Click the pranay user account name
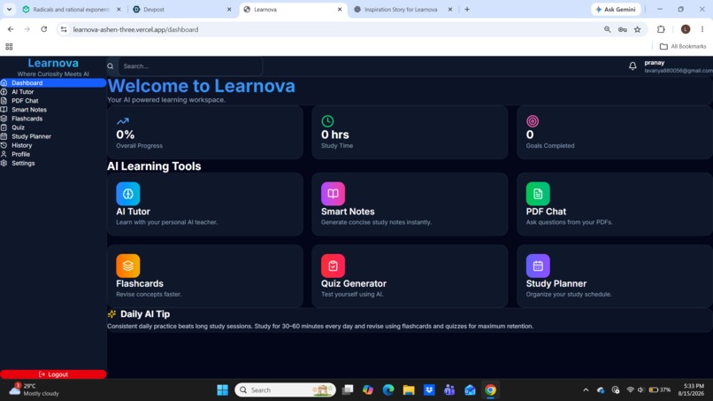Viewport: 713px width, 401px height. click(655, 63)
